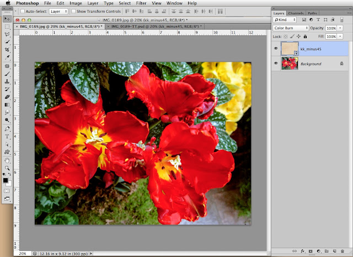The height and width of the screenshot is (257, 353).
Task: Toggle filter for smart objects
Action: 333,20
